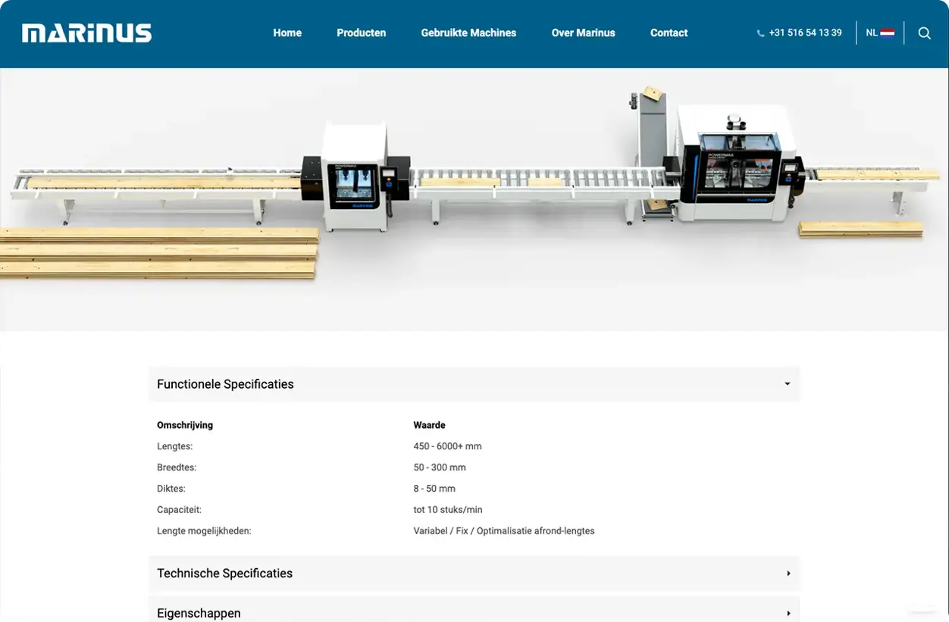This screenshot has height=622, width=949.
Task: Click the phone handset icon
Action: click(x=760, y=33)
